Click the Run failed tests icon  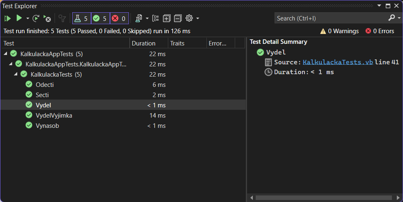pos(47,18)
